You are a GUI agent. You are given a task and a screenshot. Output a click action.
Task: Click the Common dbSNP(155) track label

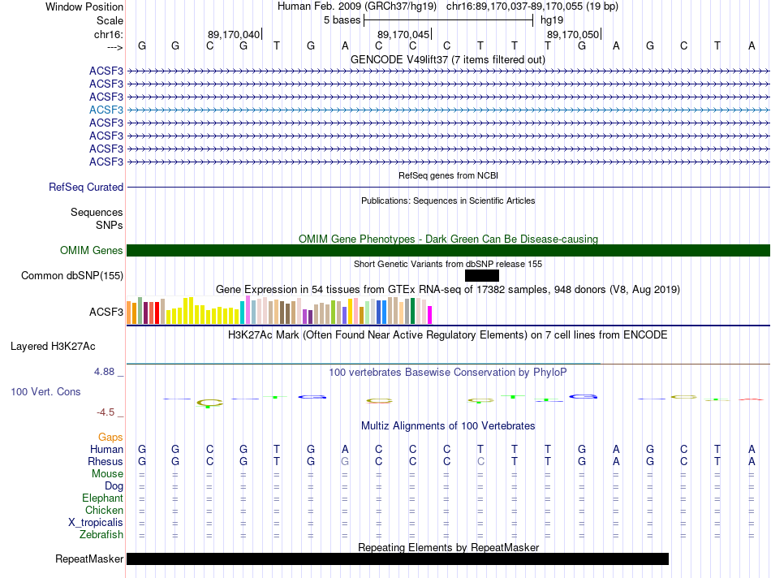pyautogui.click(x=72, y=275)
